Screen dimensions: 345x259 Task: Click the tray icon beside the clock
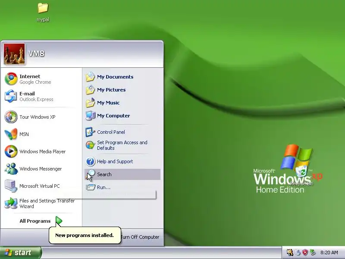(x=312, y=253)
